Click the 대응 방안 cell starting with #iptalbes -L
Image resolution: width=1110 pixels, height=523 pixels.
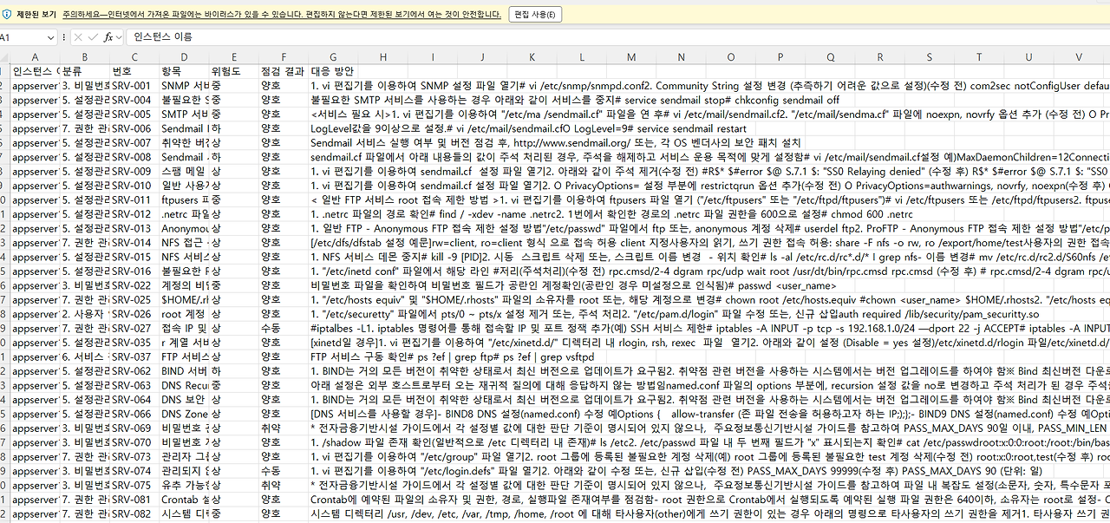(333, 328)
